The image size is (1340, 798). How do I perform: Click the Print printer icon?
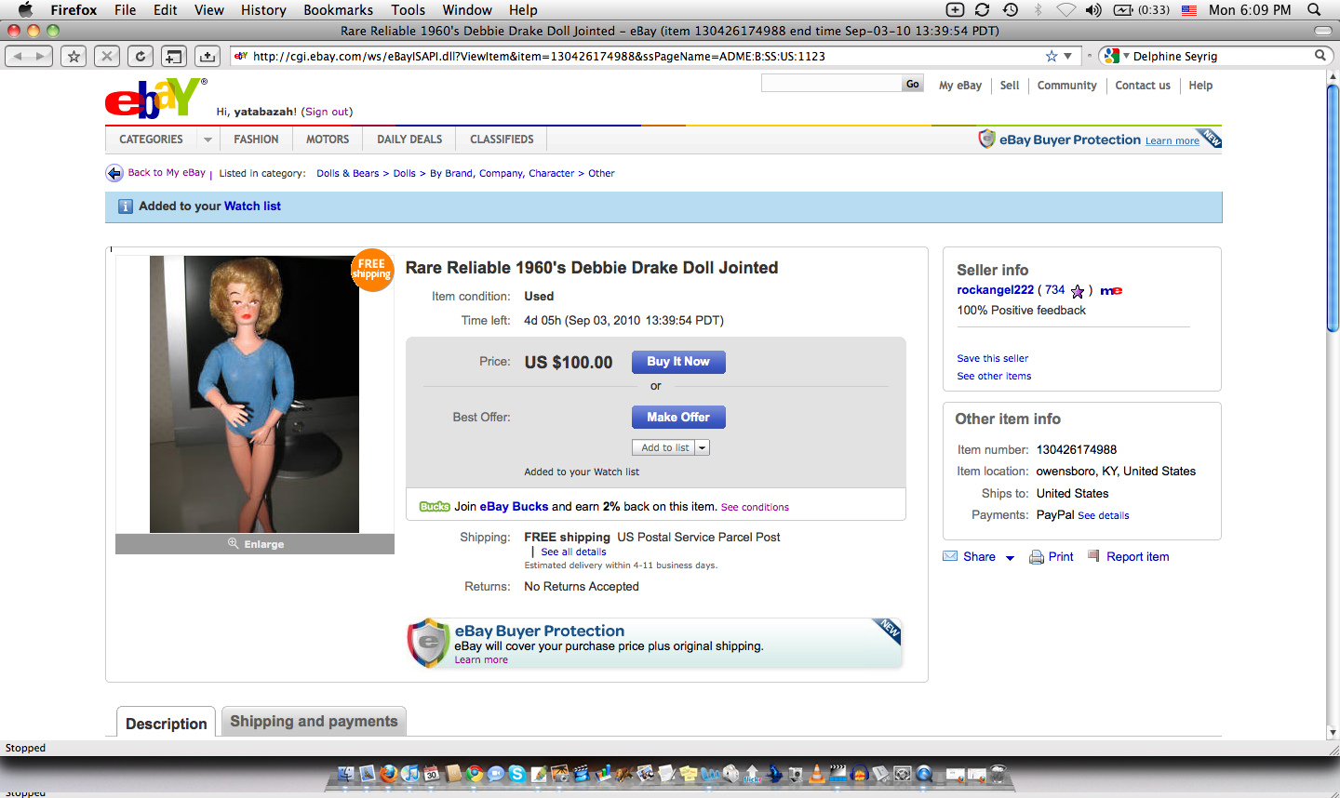(1037, 557)
